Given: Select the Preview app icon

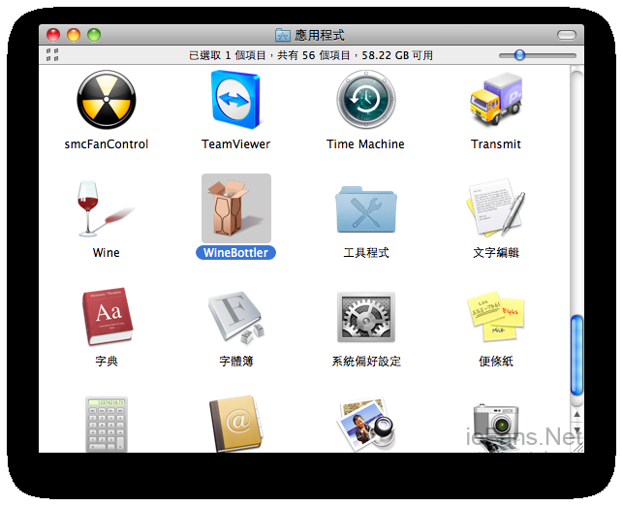Looking at the screenshot, I should pos(366,424).
